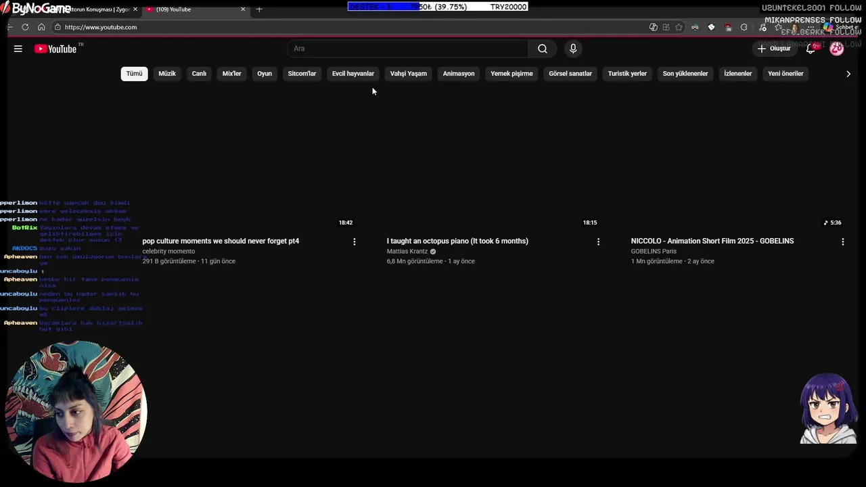This screenshot has width=866, height=487.
Task: Click the browser home icon
Action: 41,27
